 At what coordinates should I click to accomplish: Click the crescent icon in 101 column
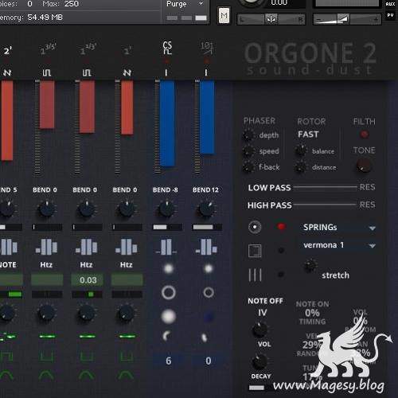point(205,338)
